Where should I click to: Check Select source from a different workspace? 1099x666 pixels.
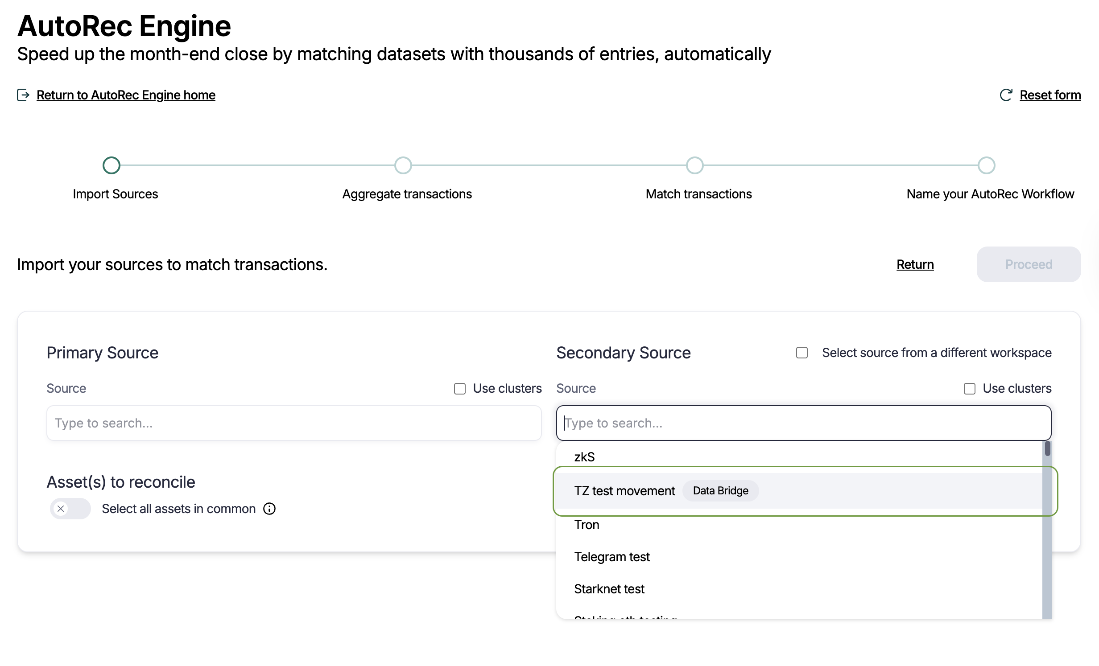[802, 353]
